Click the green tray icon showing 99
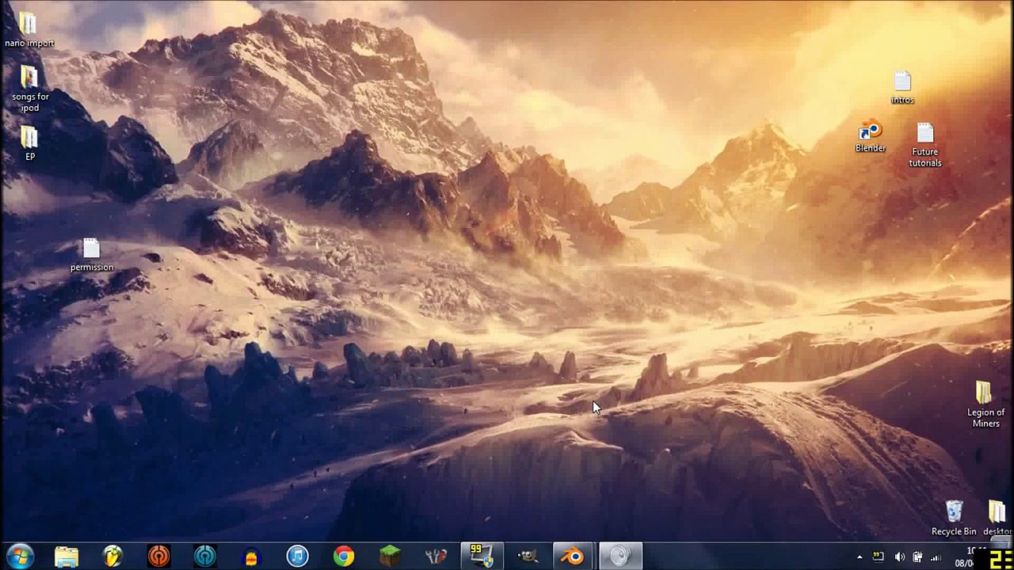This screenshot has height=570, width=1014. tap(878, 557)
